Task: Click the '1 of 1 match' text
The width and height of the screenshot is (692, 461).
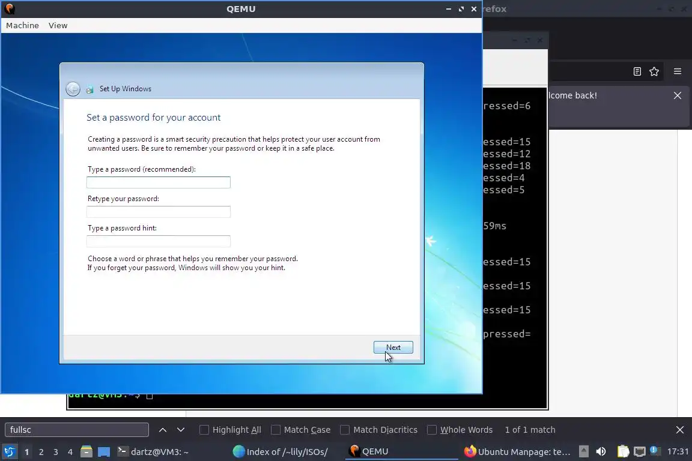Action: [x=530, y=430]
